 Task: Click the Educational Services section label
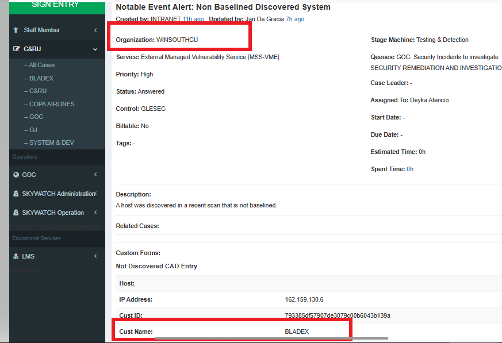(x=36, y=238)
